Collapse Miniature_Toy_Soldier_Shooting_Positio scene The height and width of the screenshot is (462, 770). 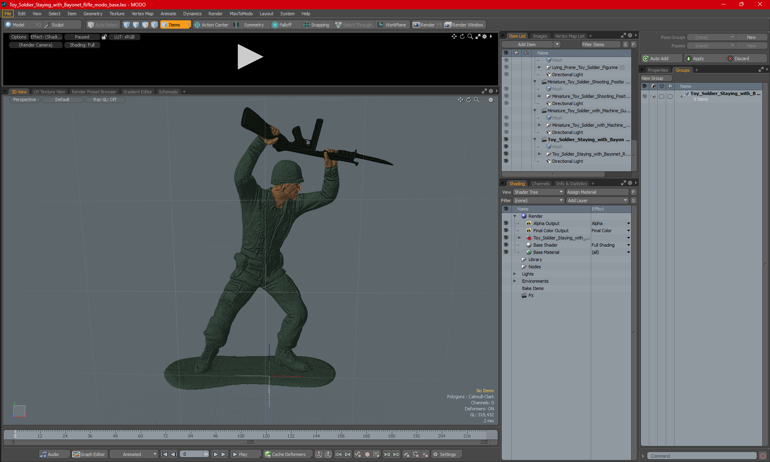tap(535, 82)
